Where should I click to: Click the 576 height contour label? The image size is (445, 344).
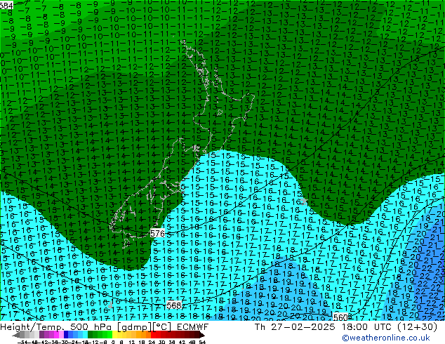[x=157, y=233]
